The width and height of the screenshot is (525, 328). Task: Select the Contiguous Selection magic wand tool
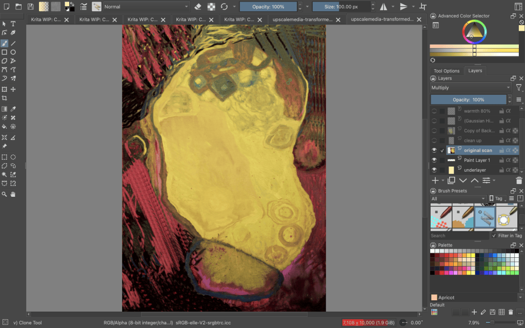click(4, 174)
